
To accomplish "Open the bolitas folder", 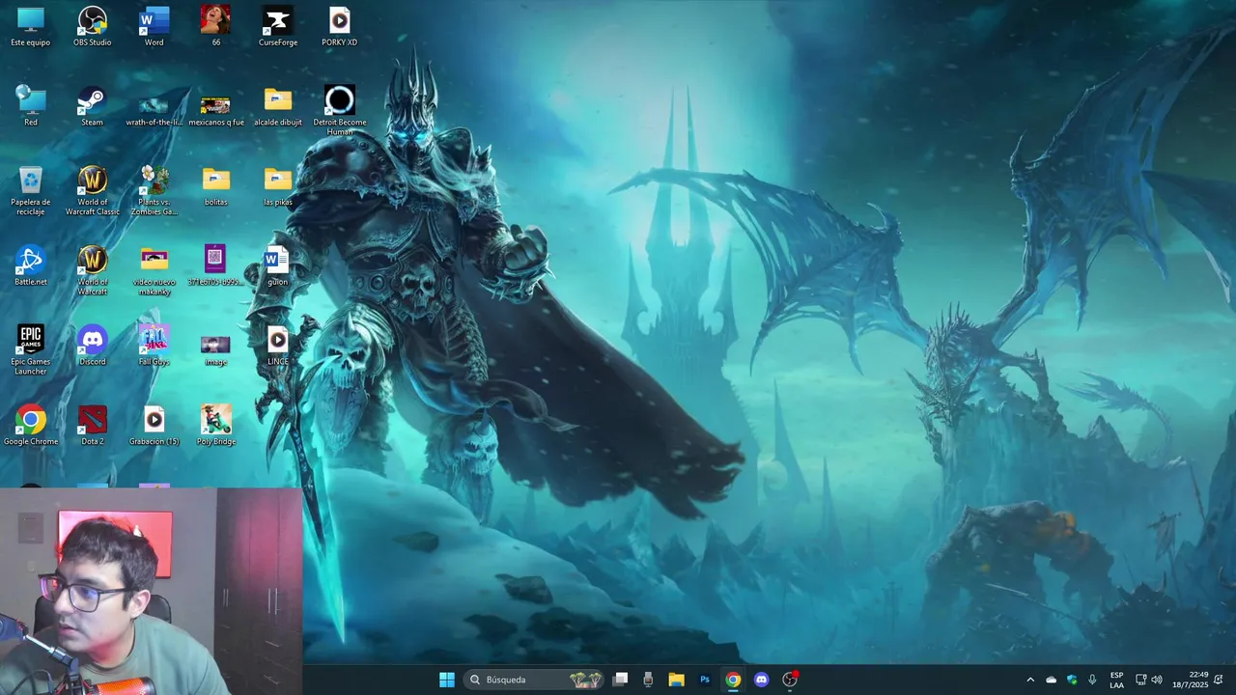I will coord(216,186).
